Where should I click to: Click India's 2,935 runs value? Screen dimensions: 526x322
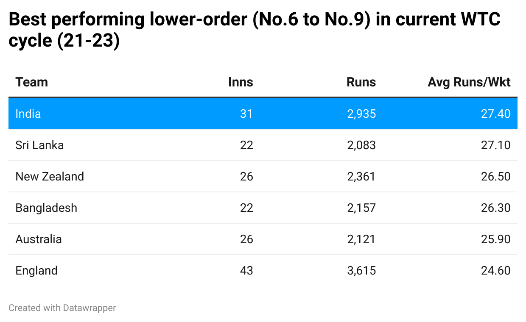tap(361, 114)
